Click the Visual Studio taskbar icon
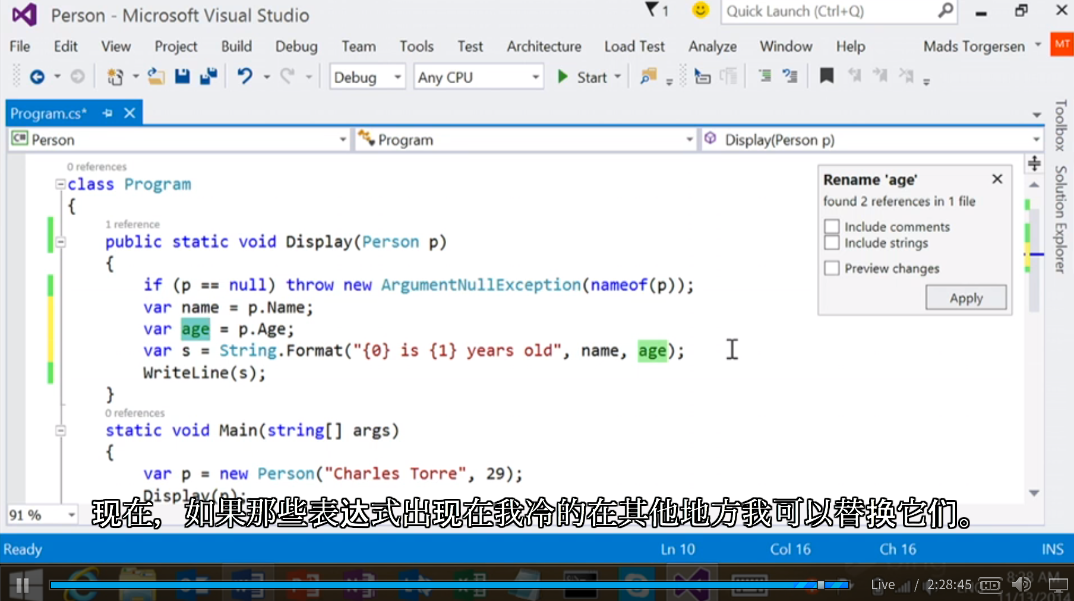The width and height of the screenshot is (1074, 601). tap(691, 584)
